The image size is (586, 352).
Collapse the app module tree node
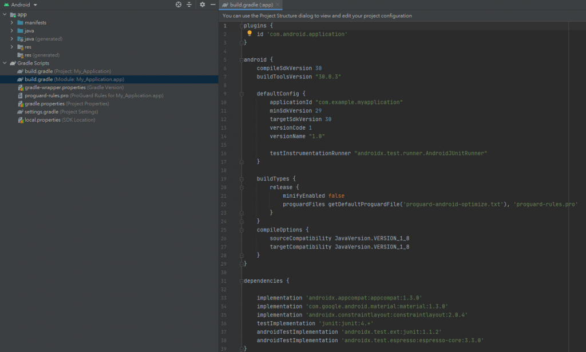point(5,14)
